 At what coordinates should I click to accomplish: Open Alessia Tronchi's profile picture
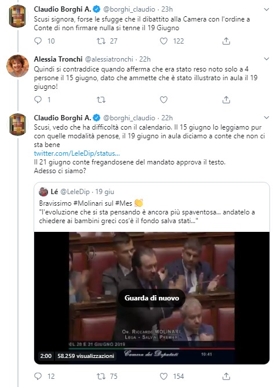[x=17, y=66]
